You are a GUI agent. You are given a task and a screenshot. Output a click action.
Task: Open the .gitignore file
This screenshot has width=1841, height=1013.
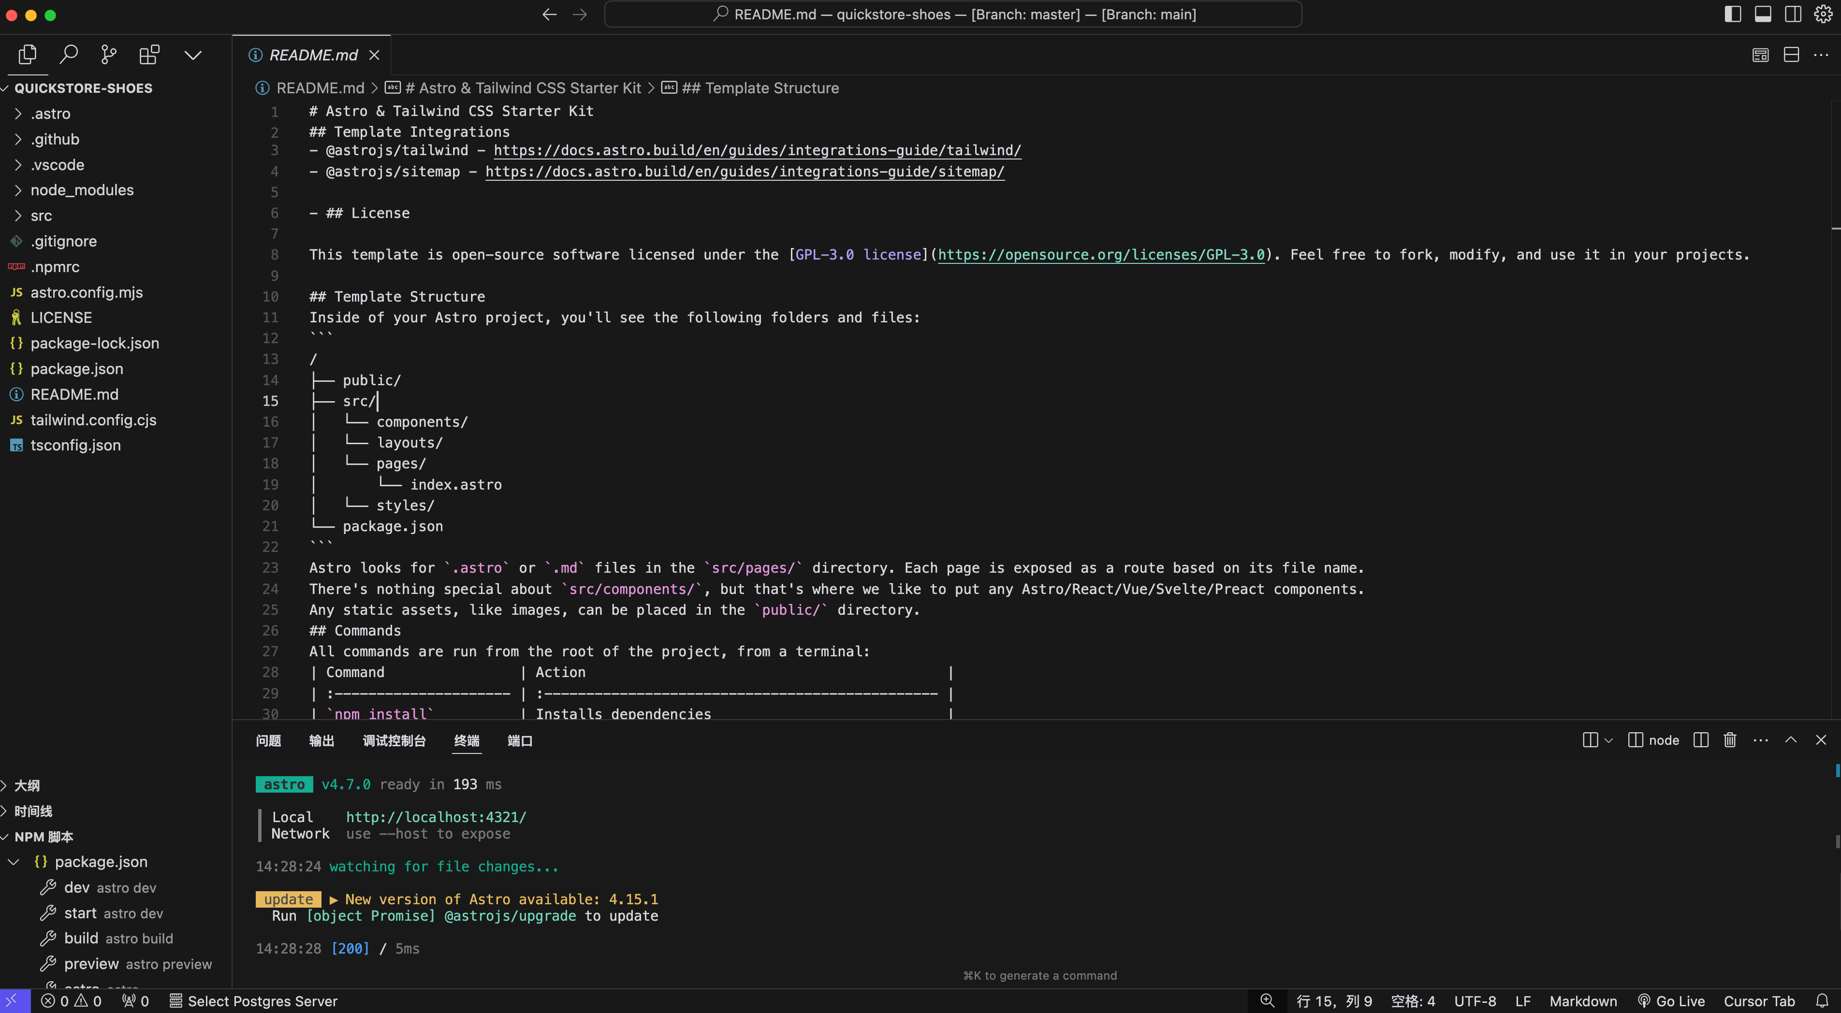tap(63, 242)
